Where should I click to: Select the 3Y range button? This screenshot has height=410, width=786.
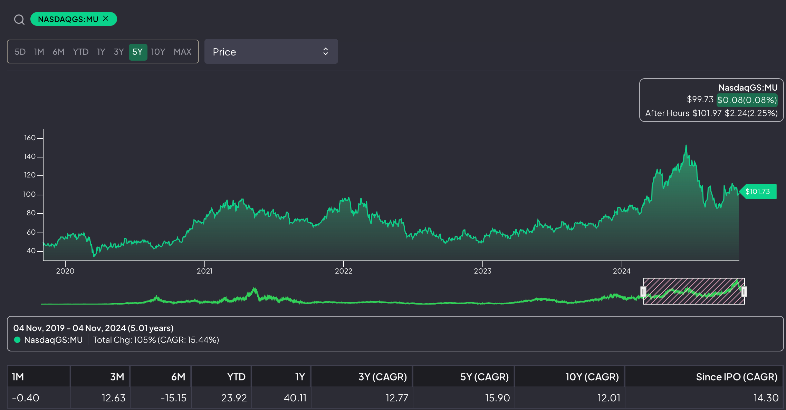point(119,52)
